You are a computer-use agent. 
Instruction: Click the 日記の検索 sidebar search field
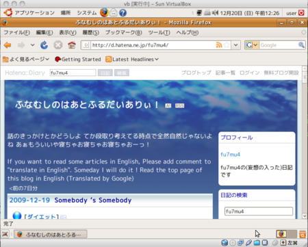coord(259,211)
